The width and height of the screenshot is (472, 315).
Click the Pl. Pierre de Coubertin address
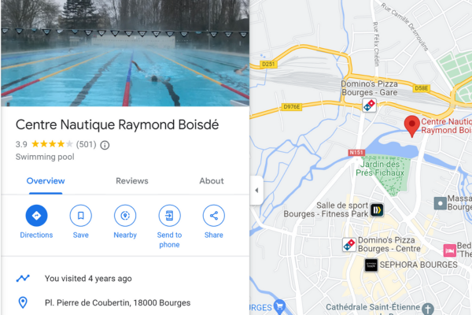click(x=118, y=302)
